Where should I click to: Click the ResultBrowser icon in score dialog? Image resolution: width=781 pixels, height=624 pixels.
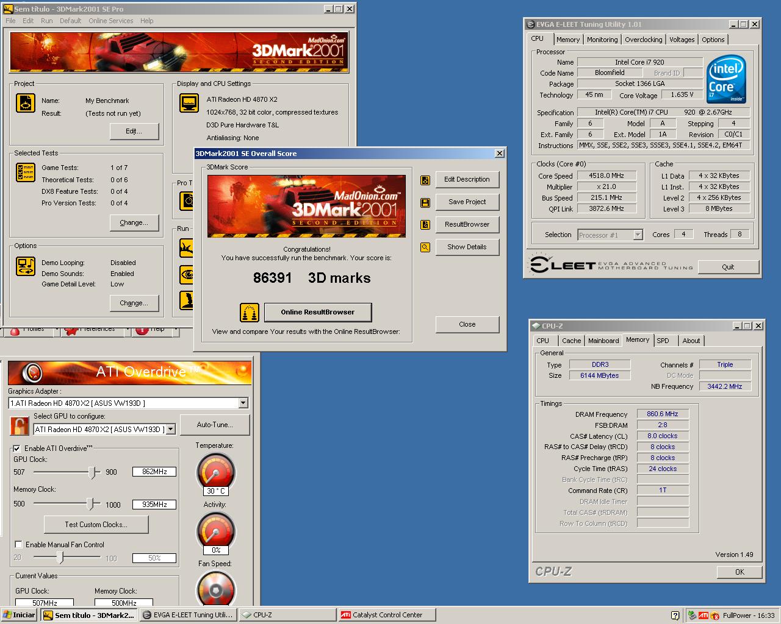coord(425,225)
